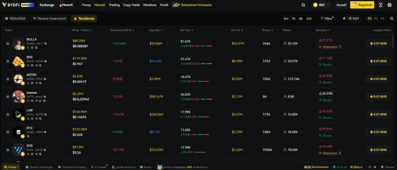Favorite the ASTER token star
397x170 pixels.
(7, 79)
